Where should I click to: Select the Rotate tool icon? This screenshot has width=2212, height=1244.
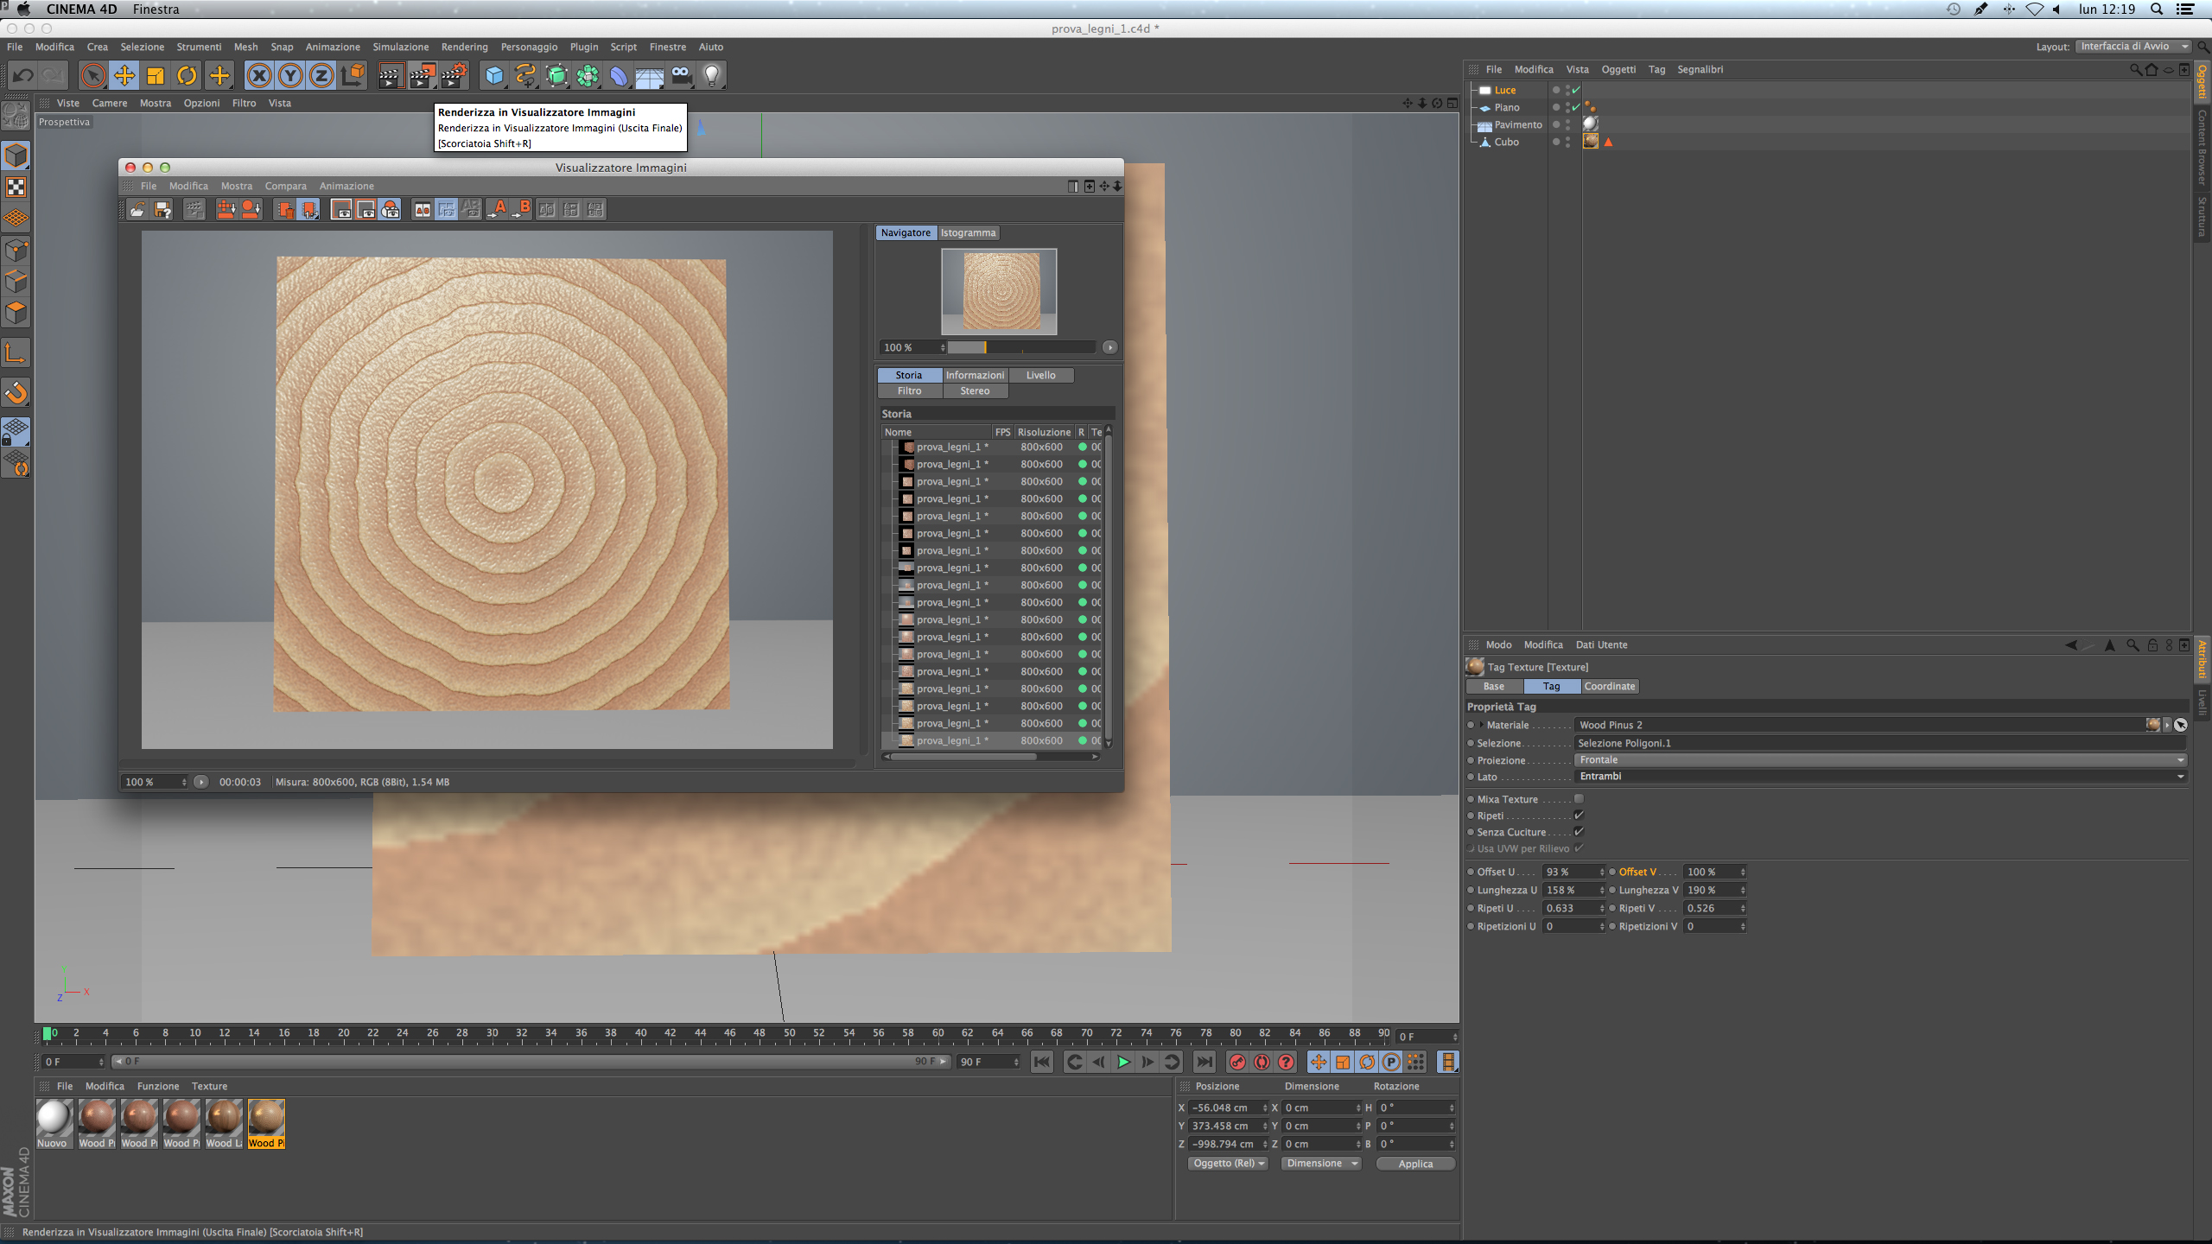click(x=187, y=76)
